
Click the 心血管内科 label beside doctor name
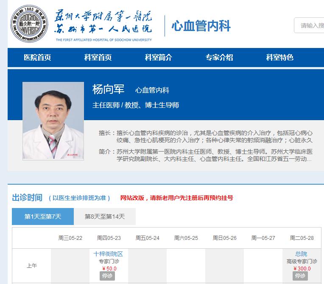pos(152,90)
